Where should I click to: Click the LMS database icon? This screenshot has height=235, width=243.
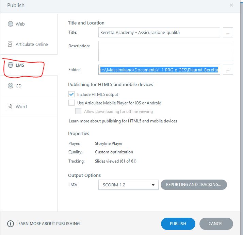point(11,65)
